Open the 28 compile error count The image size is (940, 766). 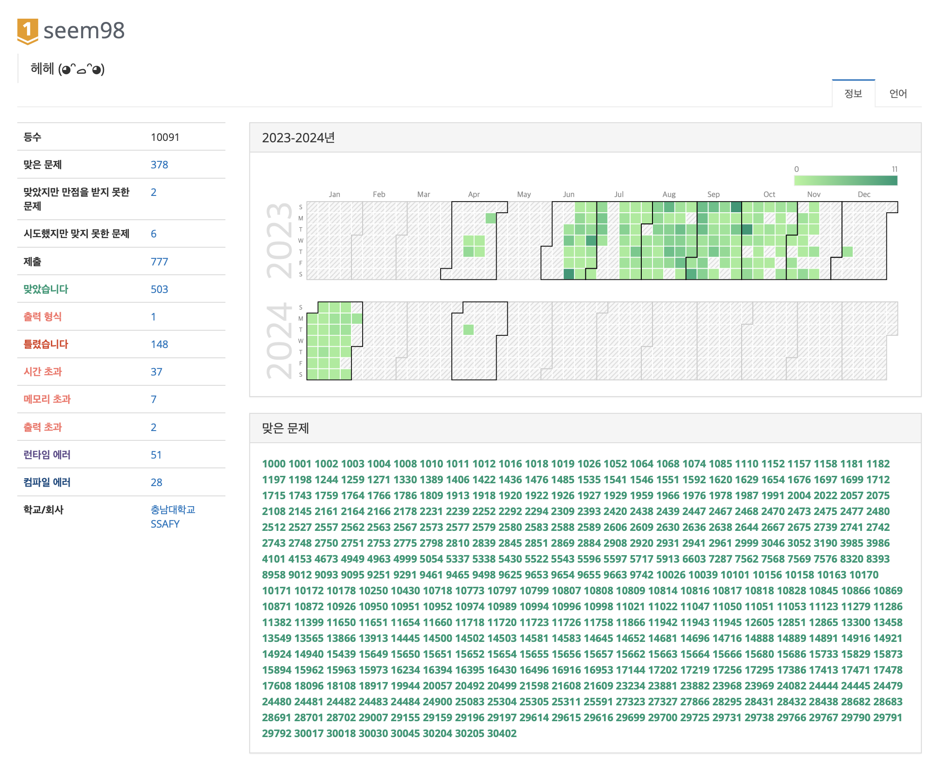click(x=156, y=482)
